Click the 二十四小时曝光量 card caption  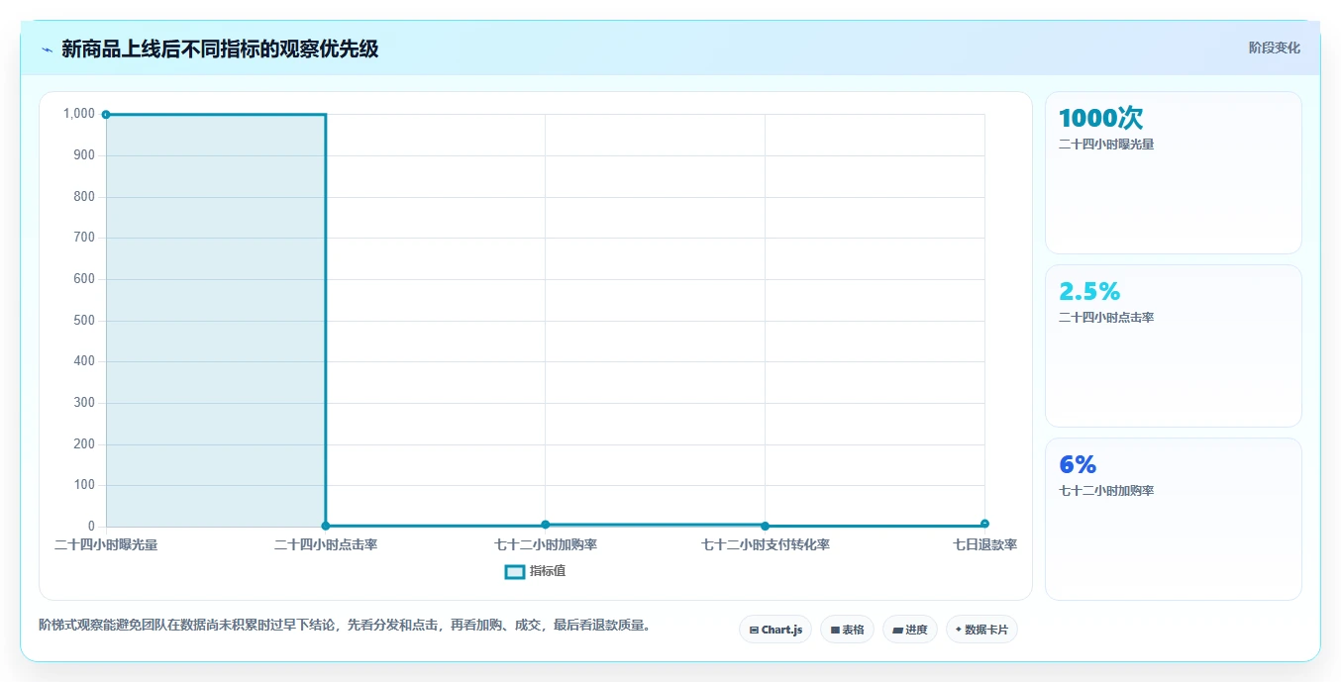(x=1106, y=144)
